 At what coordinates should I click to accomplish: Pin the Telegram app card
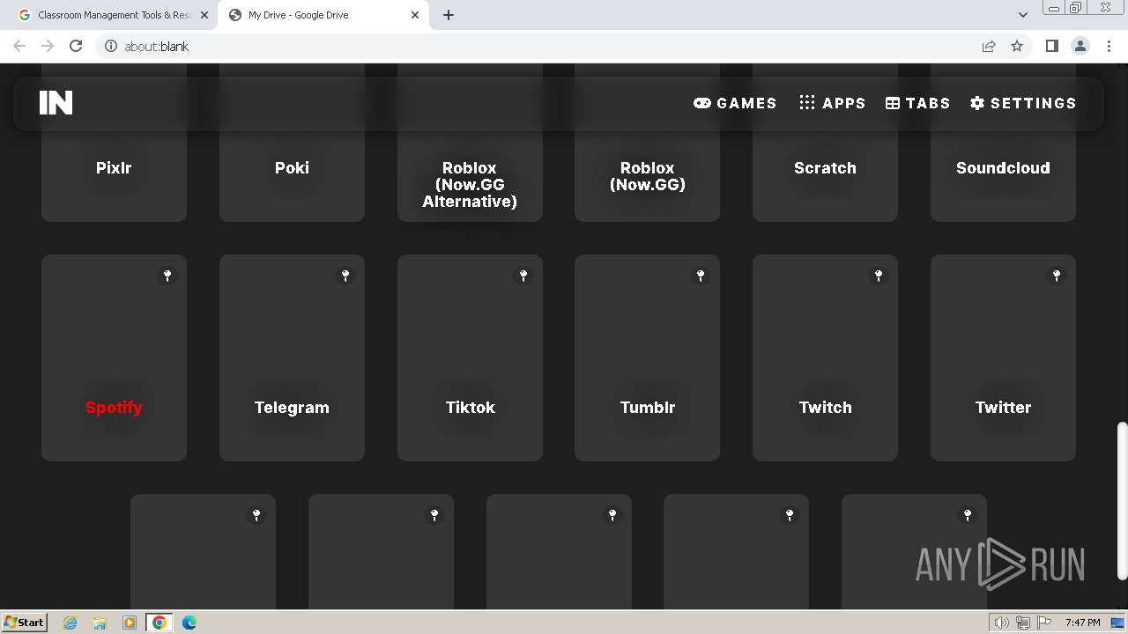(345, 276)
